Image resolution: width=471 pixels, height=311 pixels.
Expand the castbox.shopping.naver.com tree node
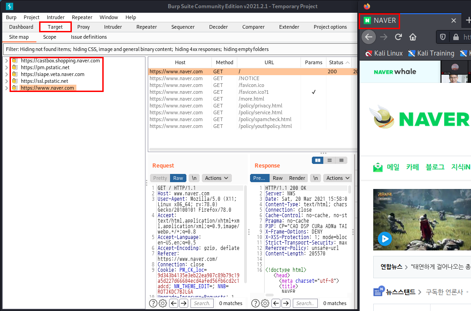7,61
